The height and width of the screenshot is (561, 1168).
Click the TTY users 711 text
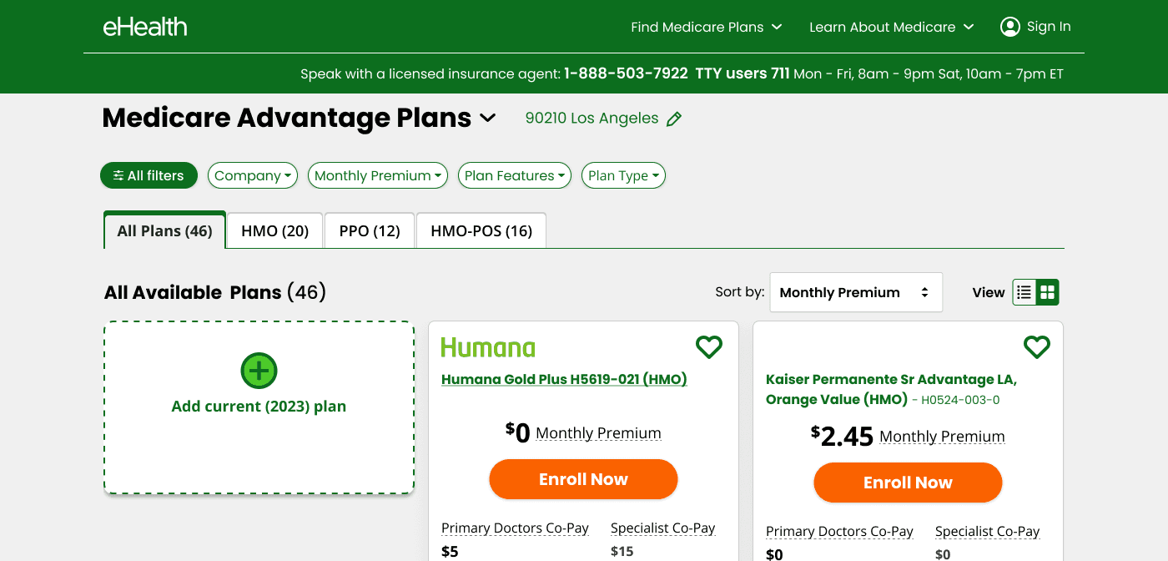743,73
